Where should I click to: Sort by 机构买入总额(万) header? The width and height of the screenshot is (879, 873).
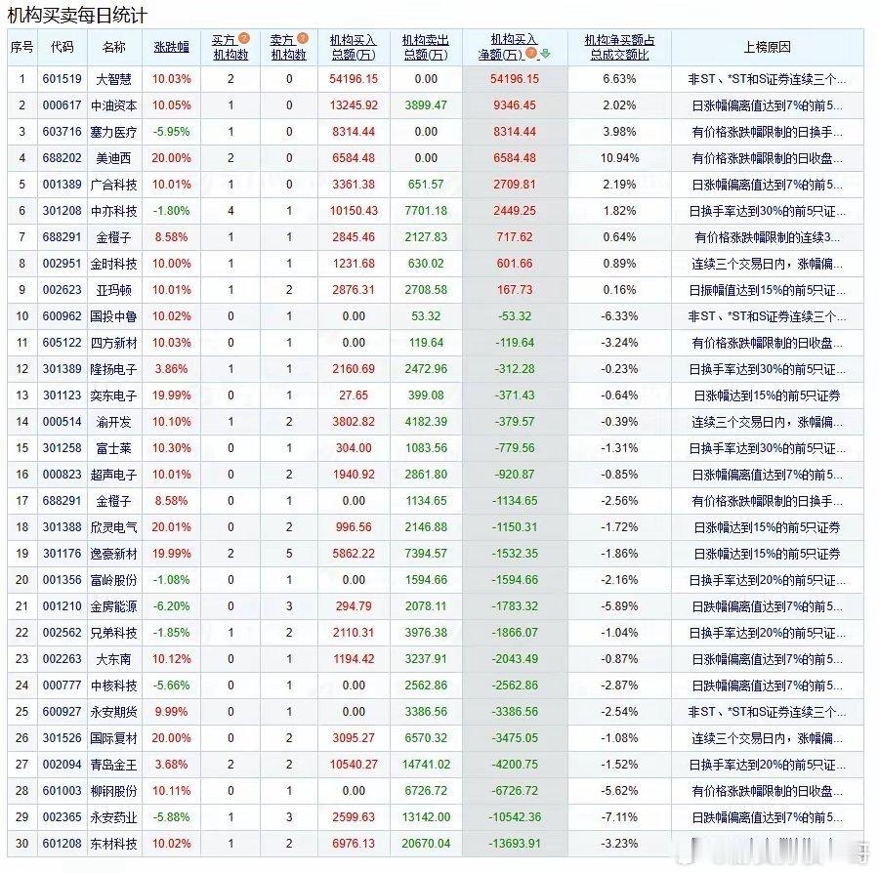pyautogui.click(x=354, y=48)
